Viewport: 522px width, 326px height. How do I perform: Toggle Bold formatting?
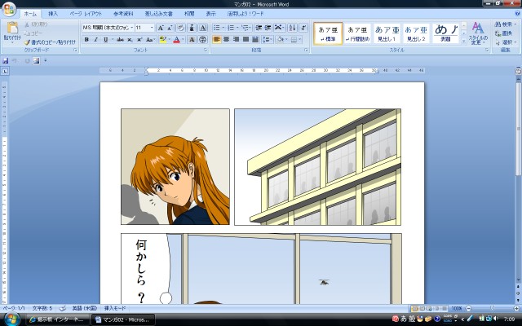[86, 39]
